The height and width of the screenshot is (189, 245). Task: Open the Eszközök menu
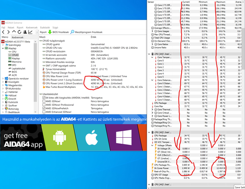tap(45, 27)
